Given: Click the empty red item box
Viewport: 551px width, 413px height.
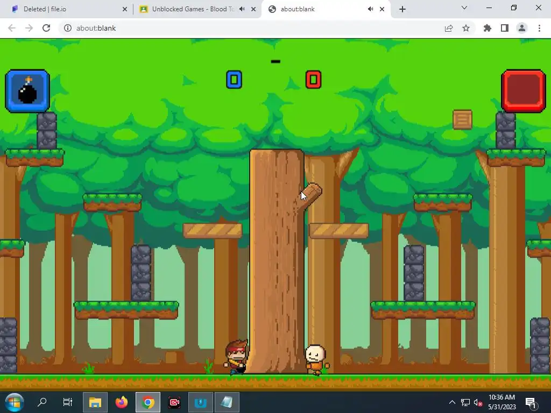Looking at the screenshot, I should coord(523,91).
